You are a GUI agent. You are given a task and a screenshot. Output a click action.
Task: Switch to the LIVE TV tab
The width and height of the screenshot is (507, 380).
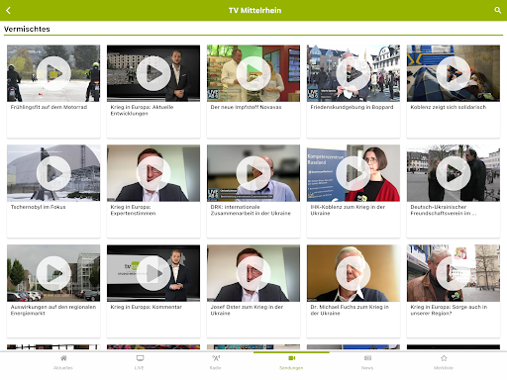point(140,362)
